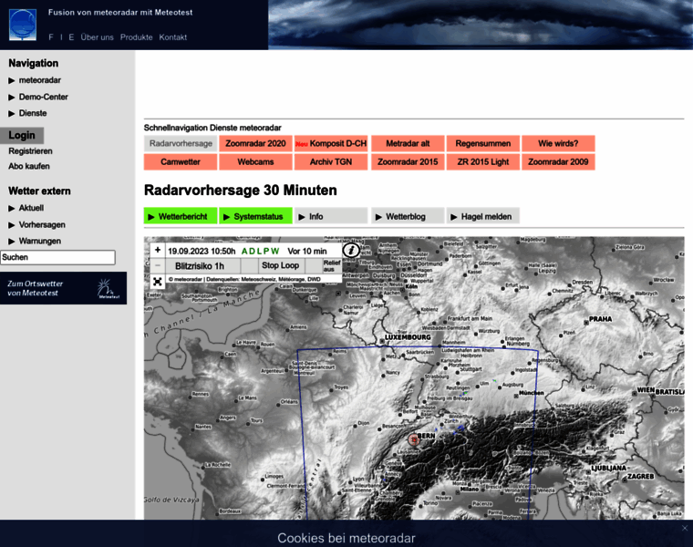
Task: Open ZR 2015 Light
Action: (483, 161)
